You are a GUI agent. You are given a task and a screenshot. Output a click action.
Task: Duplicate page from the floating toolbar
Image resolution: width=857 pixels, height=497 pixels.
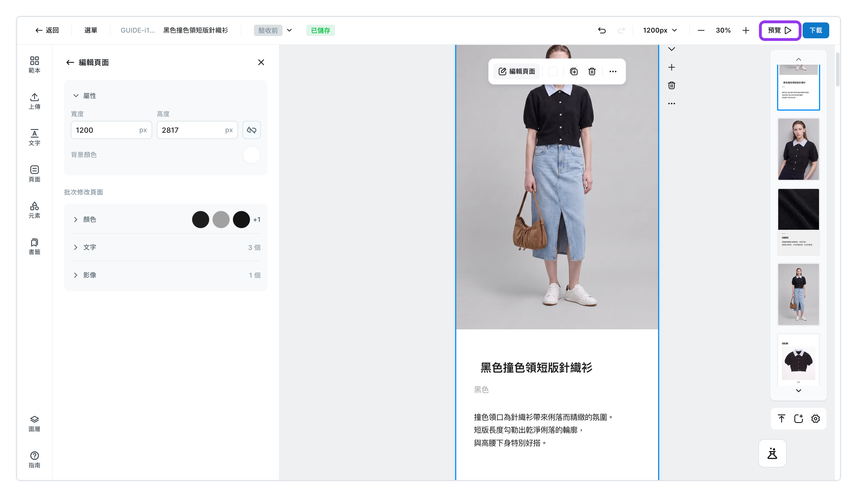574,71
